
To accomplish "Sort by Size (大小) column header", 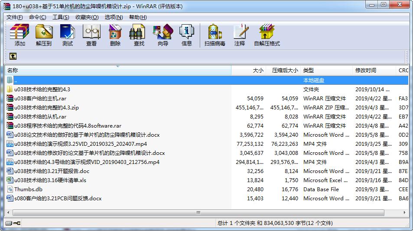I will point(248,71).
